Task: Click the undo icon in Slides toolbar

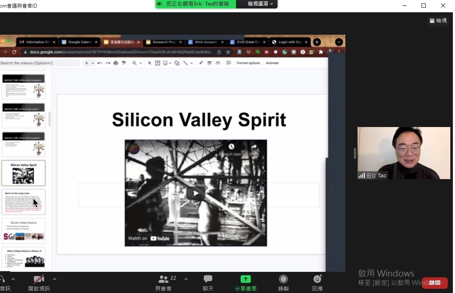Action: 100,63
